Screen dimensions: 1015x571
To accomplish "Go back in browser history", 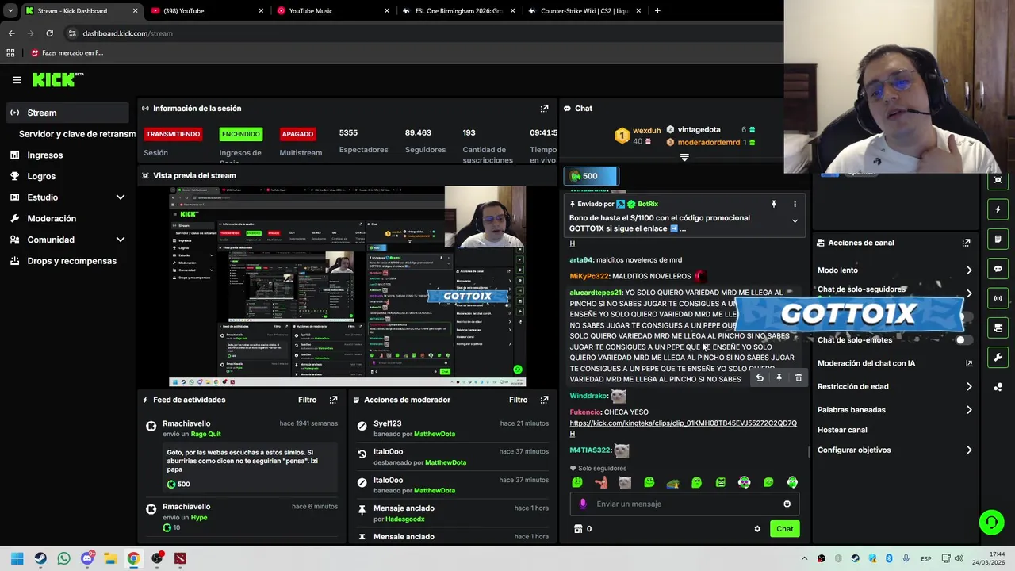I will click(x=11, y=33).
